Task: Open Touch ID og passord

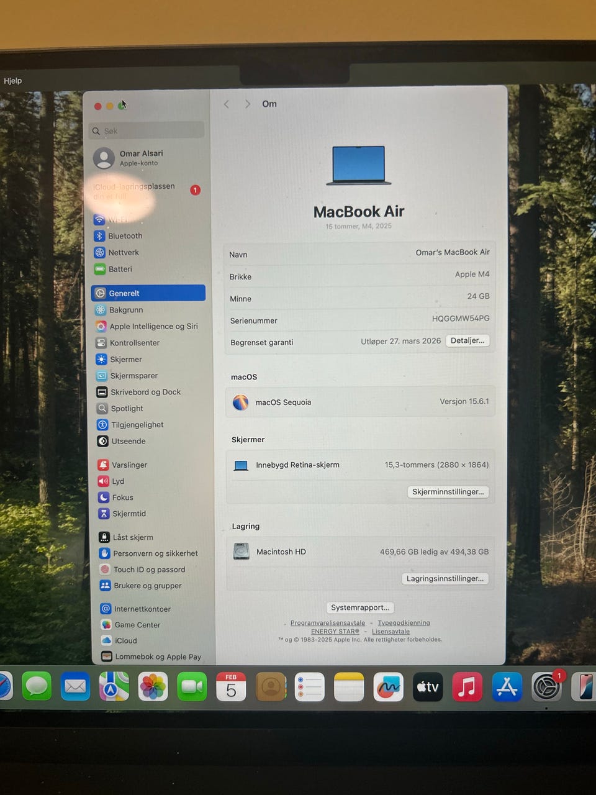Action: click(x=142, y=570)
